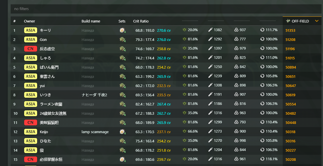This screenshot has width=323, height=166.
Task: Click the flower set icon in Keijo's row
Action: [122, 132]
